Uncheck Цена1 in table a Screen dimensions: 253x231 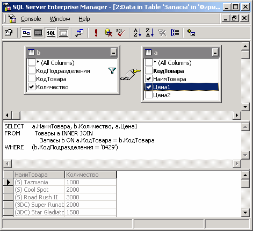[149, 87]
